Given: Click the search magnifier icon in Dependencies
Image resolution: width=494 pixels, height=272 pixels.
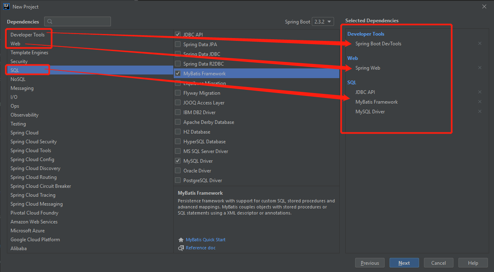Looking at the screenshot, I should [50, 21].
